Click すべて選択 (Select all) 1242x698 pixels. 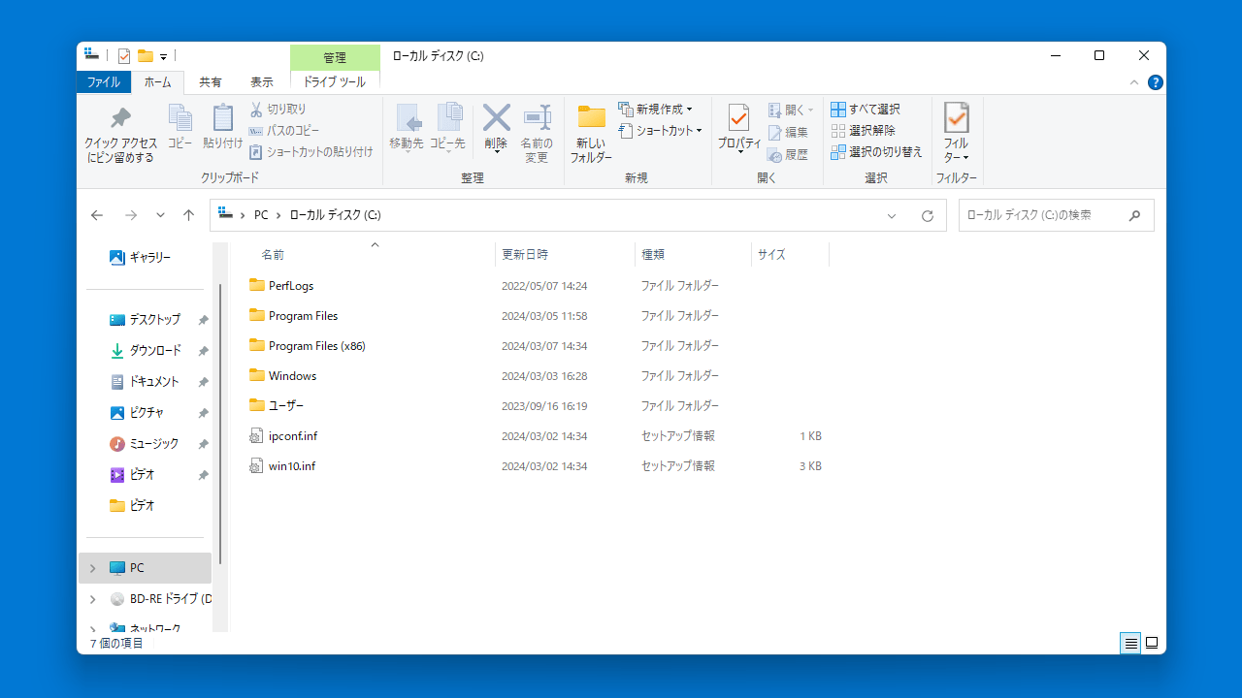pos(866,110)
